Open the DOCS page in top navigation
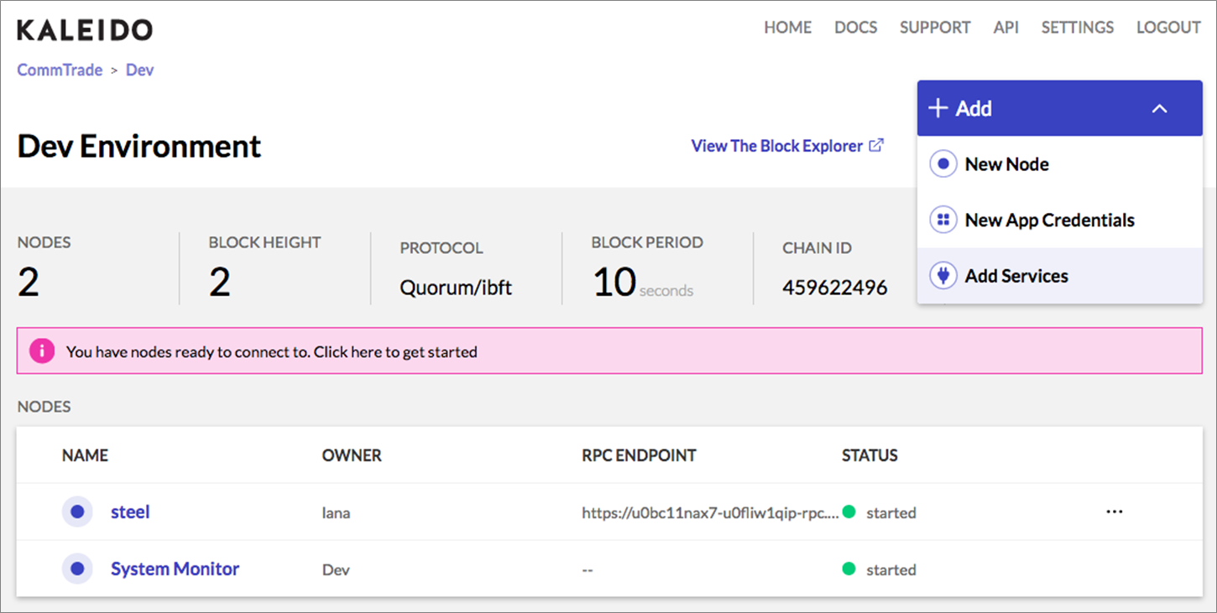The image size is (1217, 613). coord(855,28)
